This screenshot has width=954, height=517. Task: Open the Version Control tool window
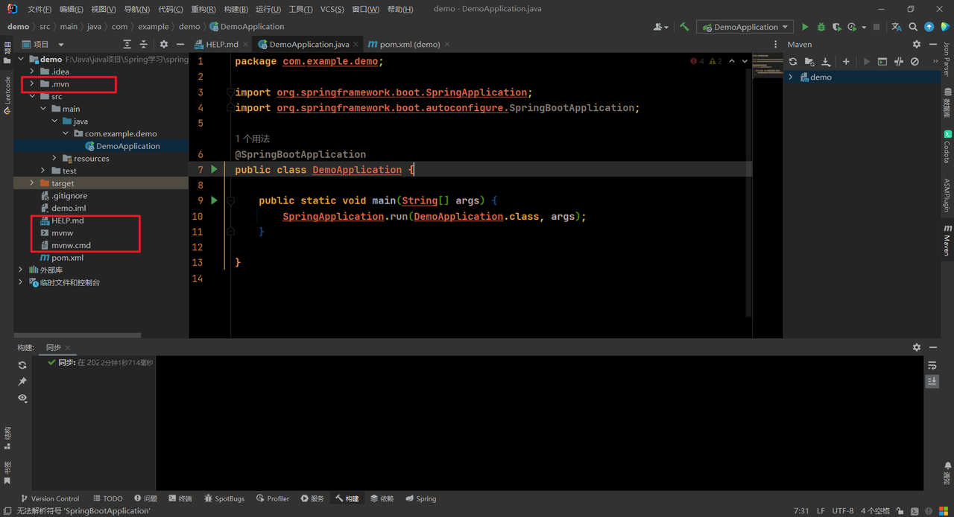tap(50, 499)
